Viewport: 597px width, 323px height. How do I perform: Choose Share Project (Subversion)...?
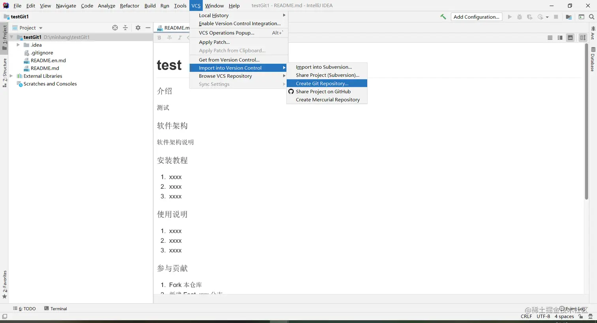tap(327, 75)
